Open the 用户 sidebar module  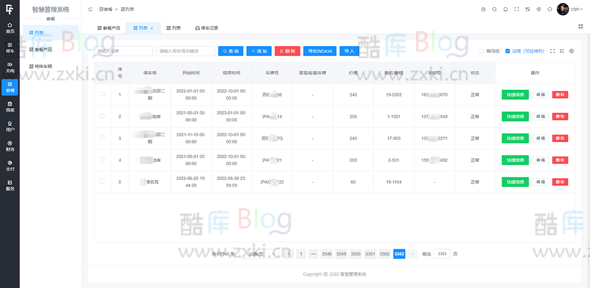click(10, 126)
